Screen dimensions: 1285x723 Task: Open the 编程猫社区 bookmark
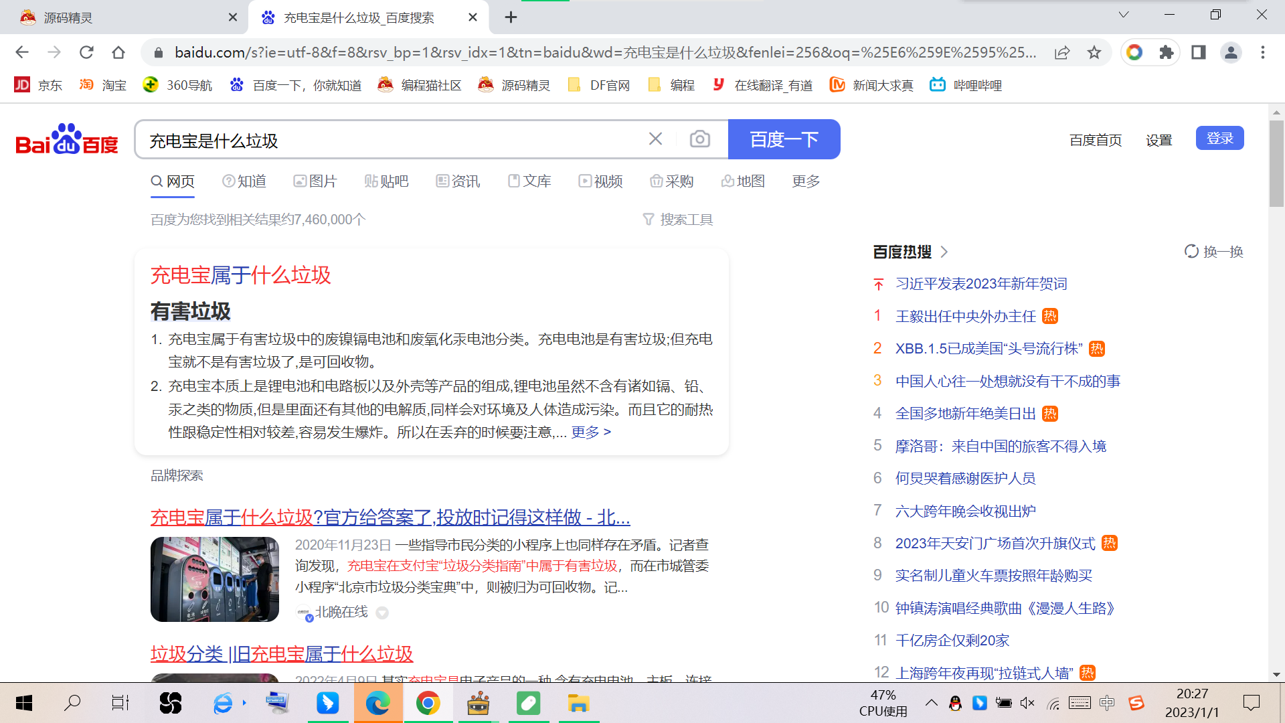click(x=420, y=85)
